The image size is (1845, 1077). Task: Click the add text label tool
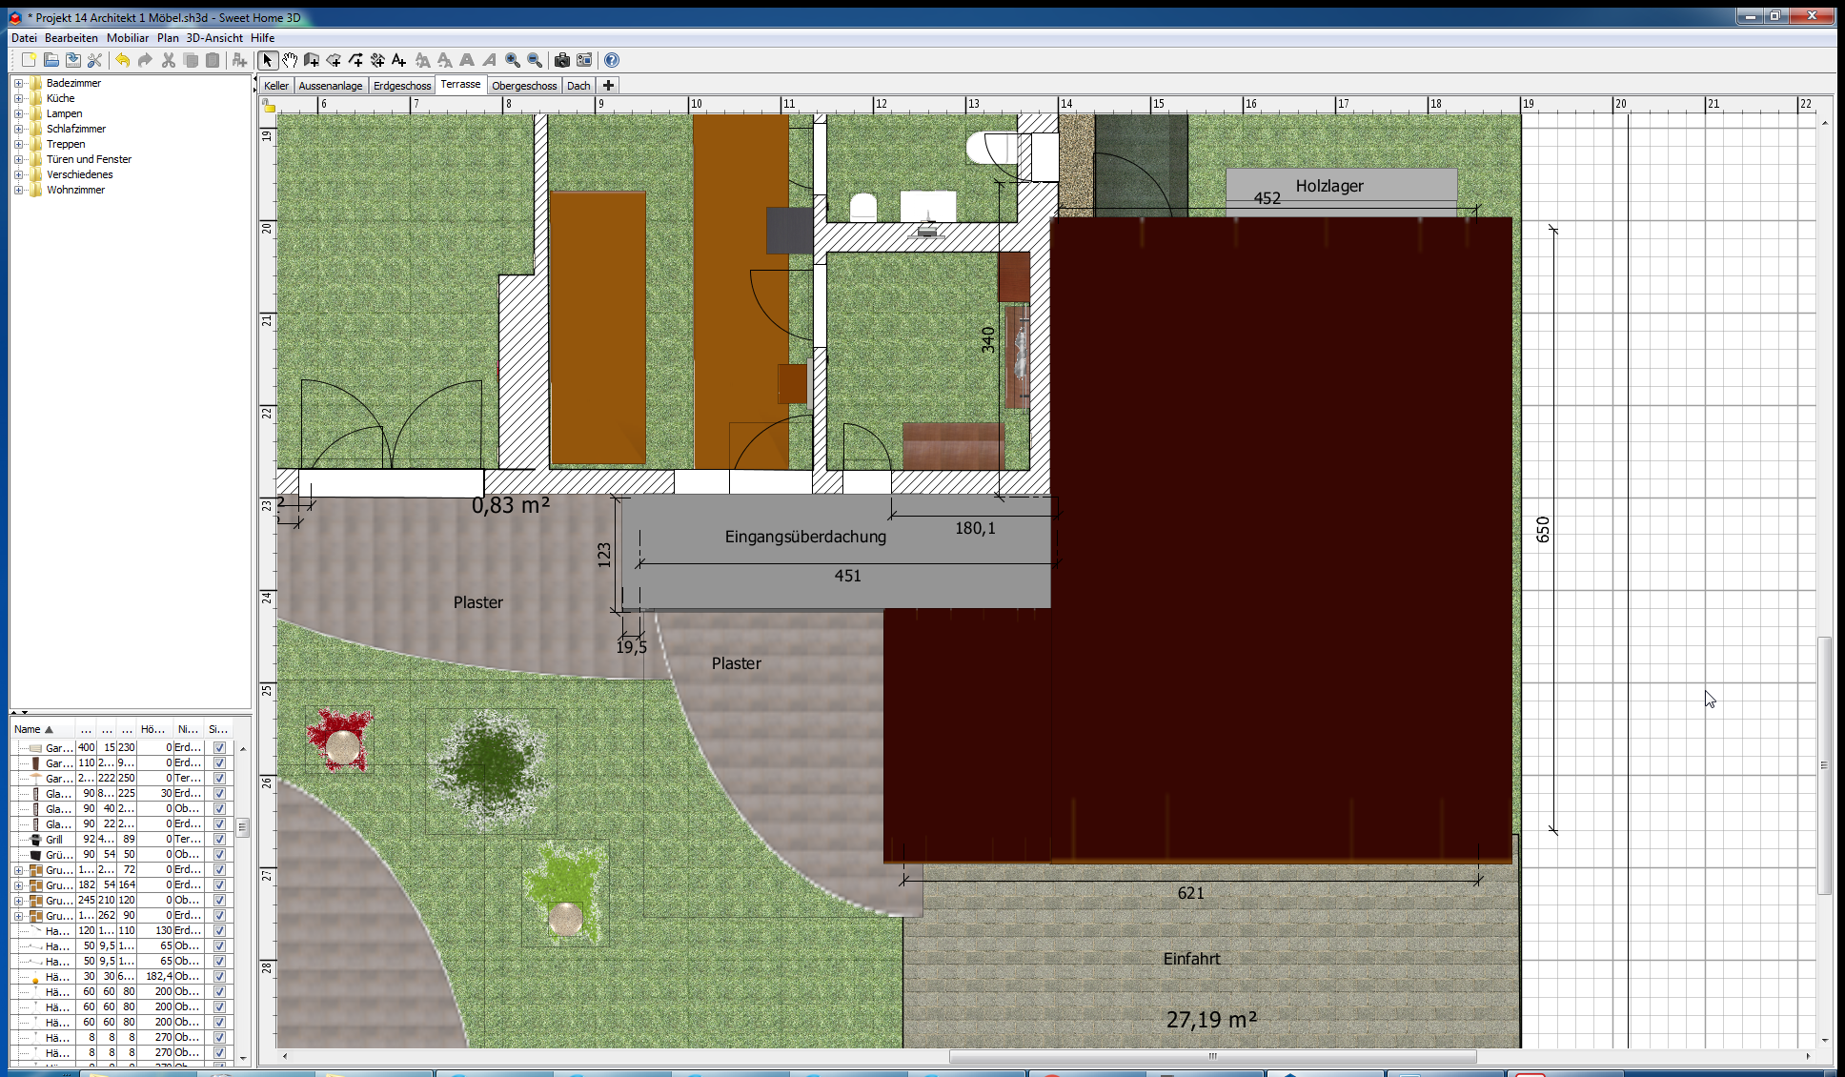[x=399, y=60]
